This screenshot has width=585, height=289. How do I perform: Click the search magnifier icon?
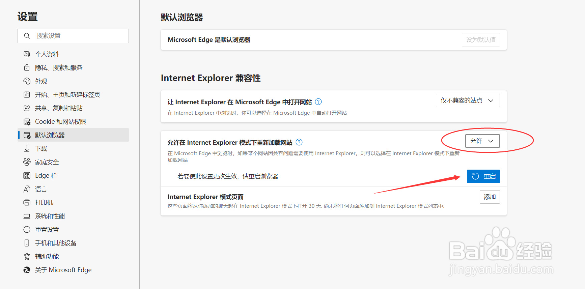pos(27,36)
